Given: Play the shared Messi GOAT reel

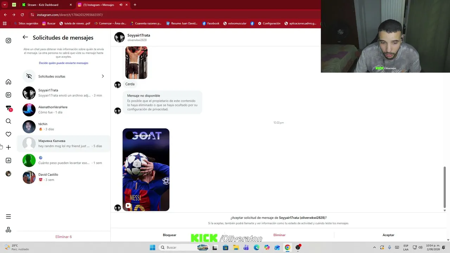Looking at the screenshot, I should (146, 170).
